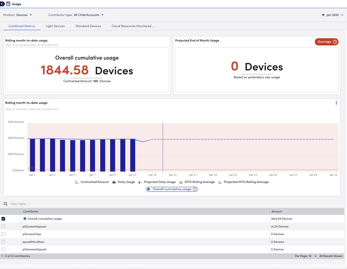Click the Projected Daily Usage legend icon

coord(140,182)
